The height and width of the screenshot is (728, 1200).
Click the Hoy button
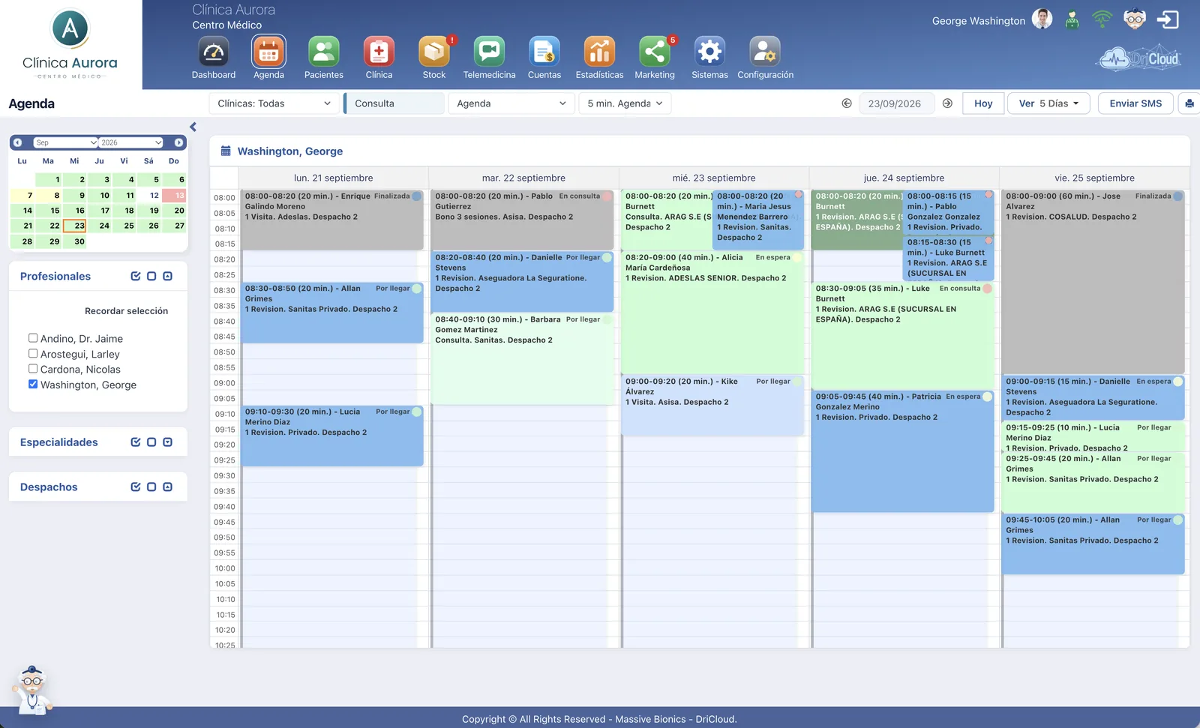tap(983, 103)
